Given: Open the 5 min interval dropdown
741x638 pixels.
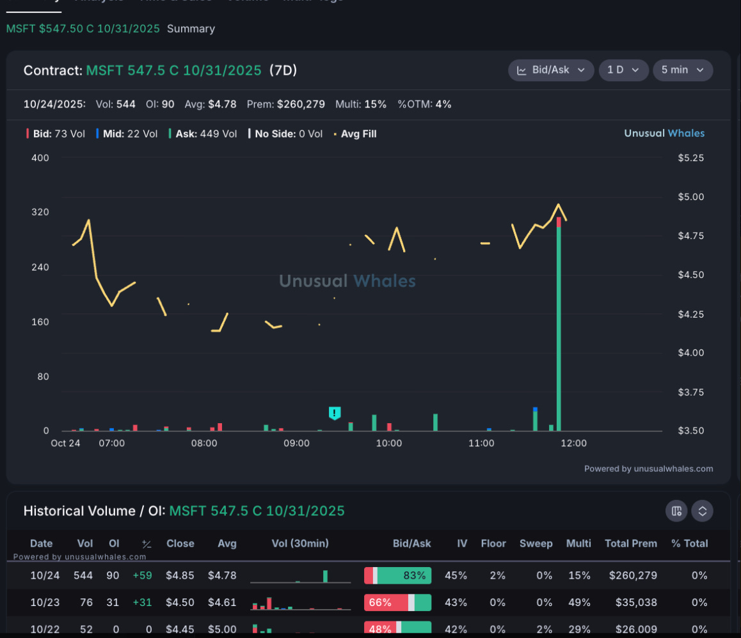Looking at the screenshot, I should click(682, 70).
